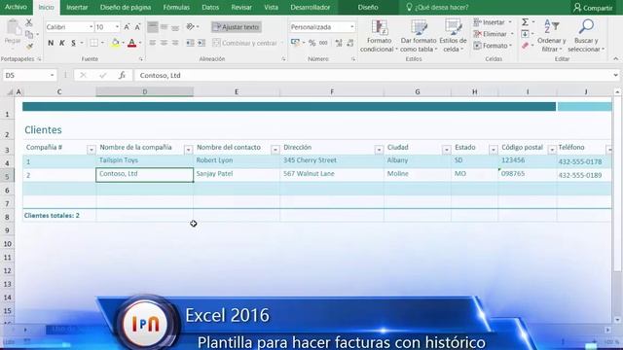This screenshot has height=350, width=623.
Task: Click Ajustar texto button
Action: click(236, 27)
